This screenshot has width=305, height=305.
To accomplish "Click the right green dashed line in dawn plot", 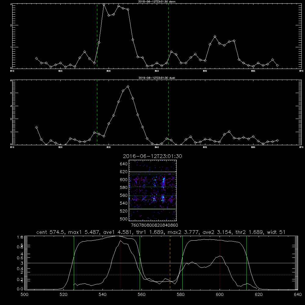I will (x=168, y=36).
